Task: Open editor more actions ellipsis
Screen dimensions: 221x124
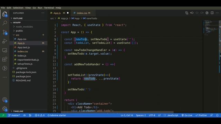Action: click(x=217, y=13)
